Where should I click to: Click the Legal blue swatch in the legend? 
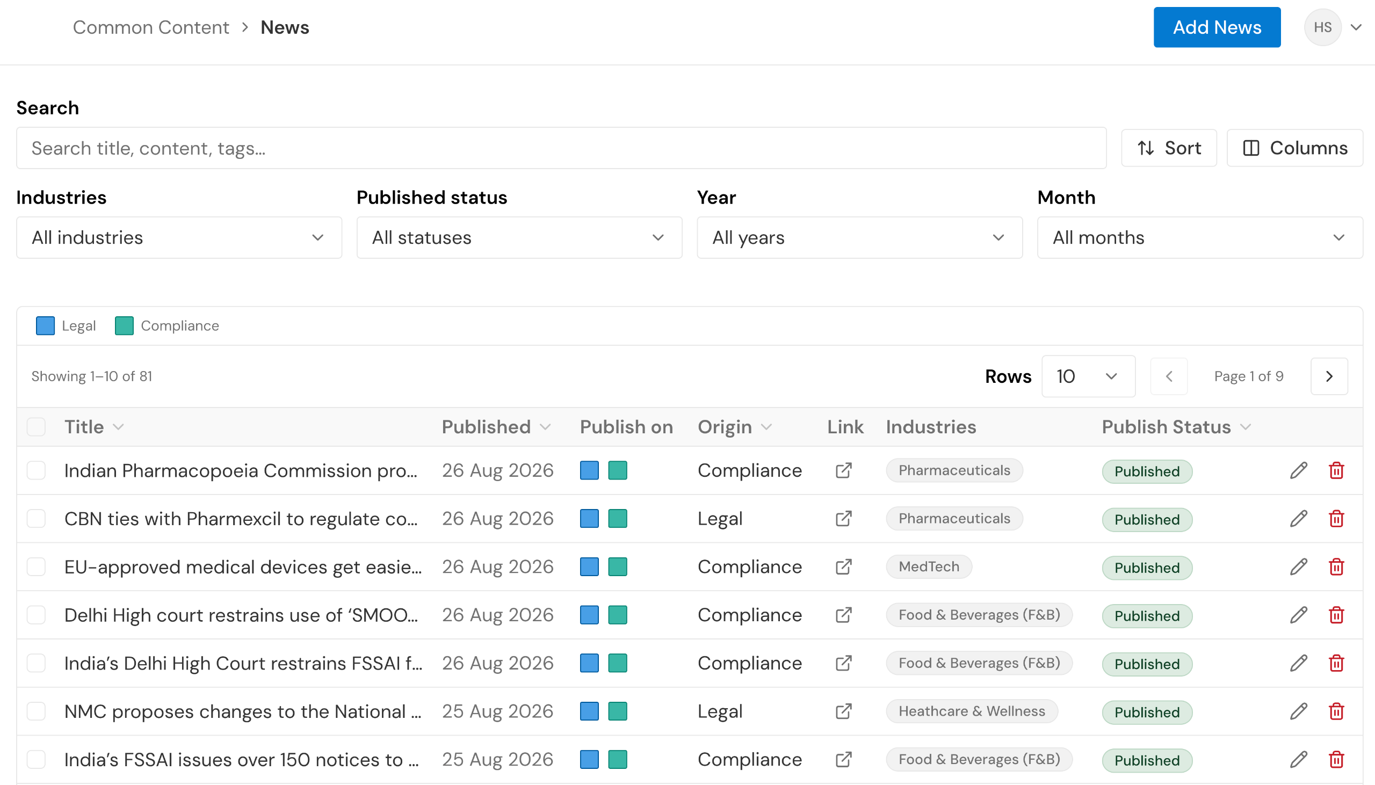click(x=45, y=325)
